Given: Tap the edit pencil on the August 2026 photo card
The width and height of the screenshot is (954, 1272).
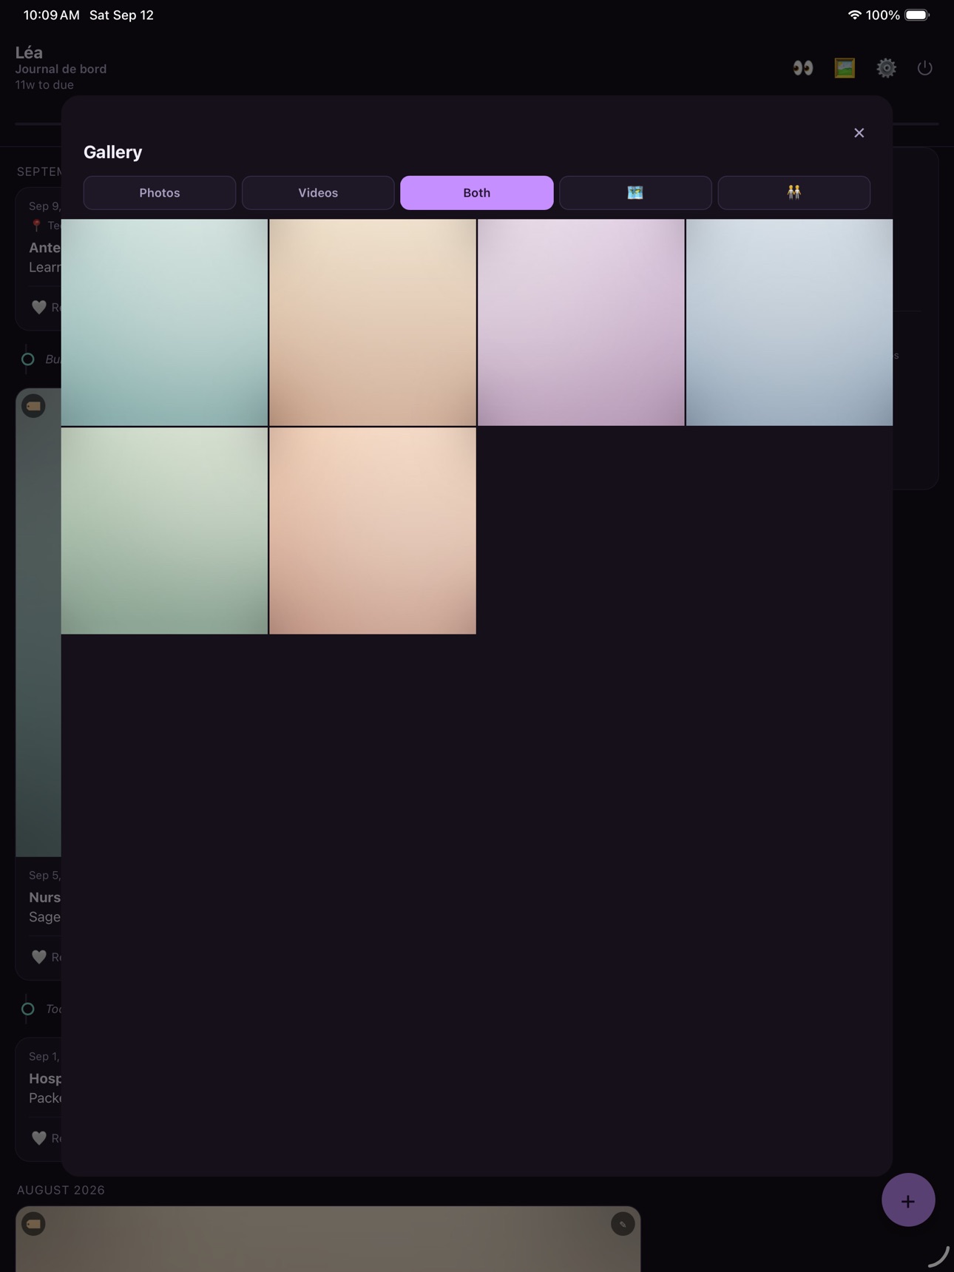Looking at the screenshot, I should tap(623, 1224).
